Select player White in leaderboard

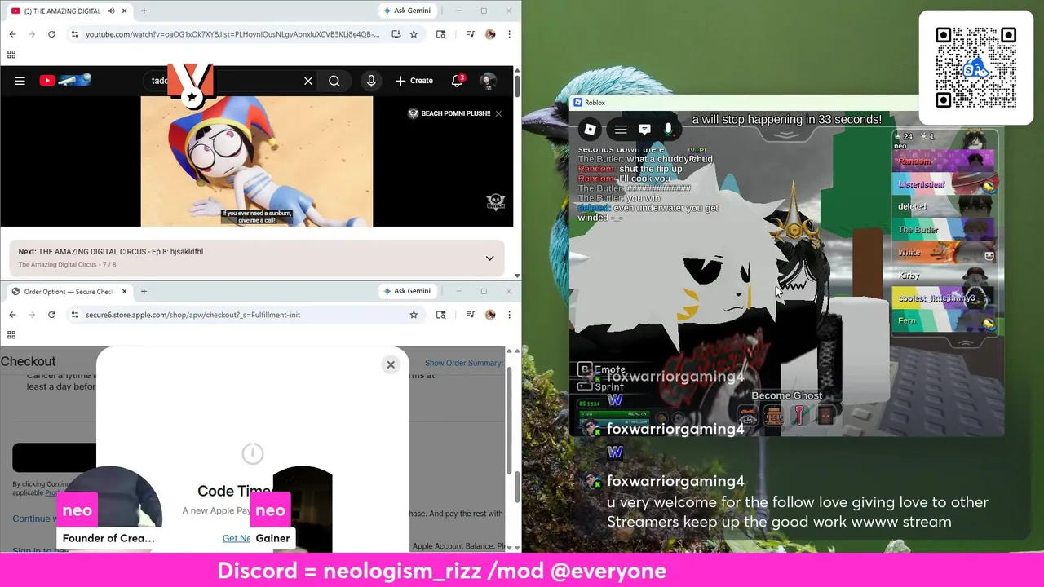click(x=945, y=253)
